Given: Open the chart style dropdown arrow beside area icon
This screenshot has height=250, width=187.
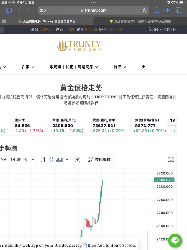Looking at the screenshot, I should 67,159.
